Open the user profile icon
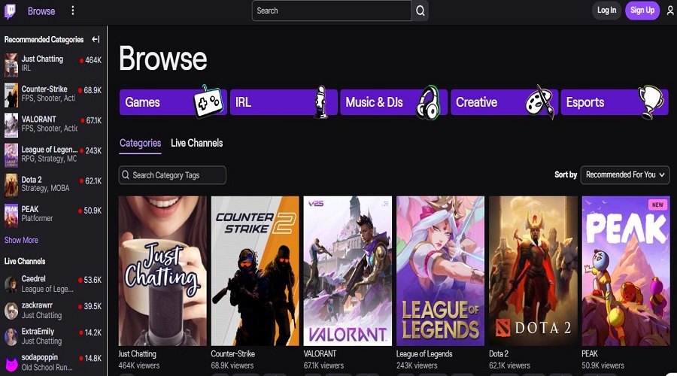This screenshot has width=677, height=376. (670, 11)
